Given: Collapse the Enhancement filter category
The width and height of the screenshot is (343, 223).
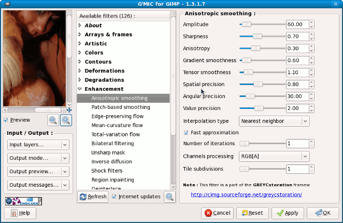Looking at the screenshot, I should [80, 89].
